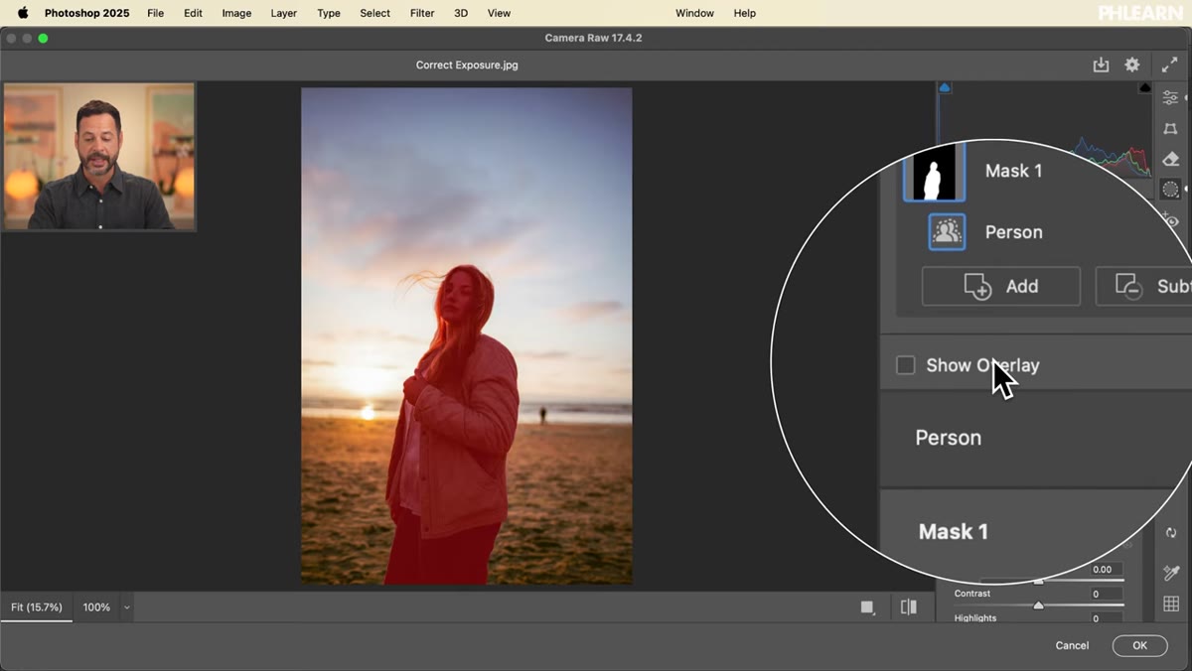
Task: Open the Filter menu
Action: pos(422,13)
